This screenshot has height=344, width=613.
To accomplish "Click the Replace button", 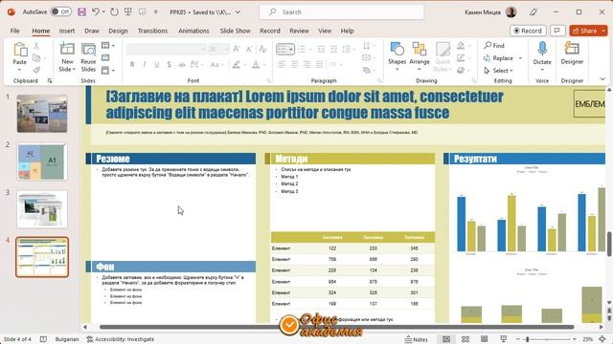I will coord(498,58).
